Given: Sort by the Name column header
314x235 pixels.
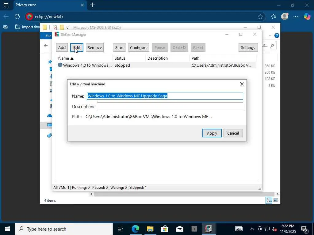Looking at the screenshot, I should [x=84, y=58].
